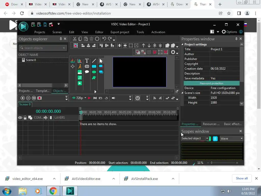
Task: Start red preview play button
Action: pos(89,98)
